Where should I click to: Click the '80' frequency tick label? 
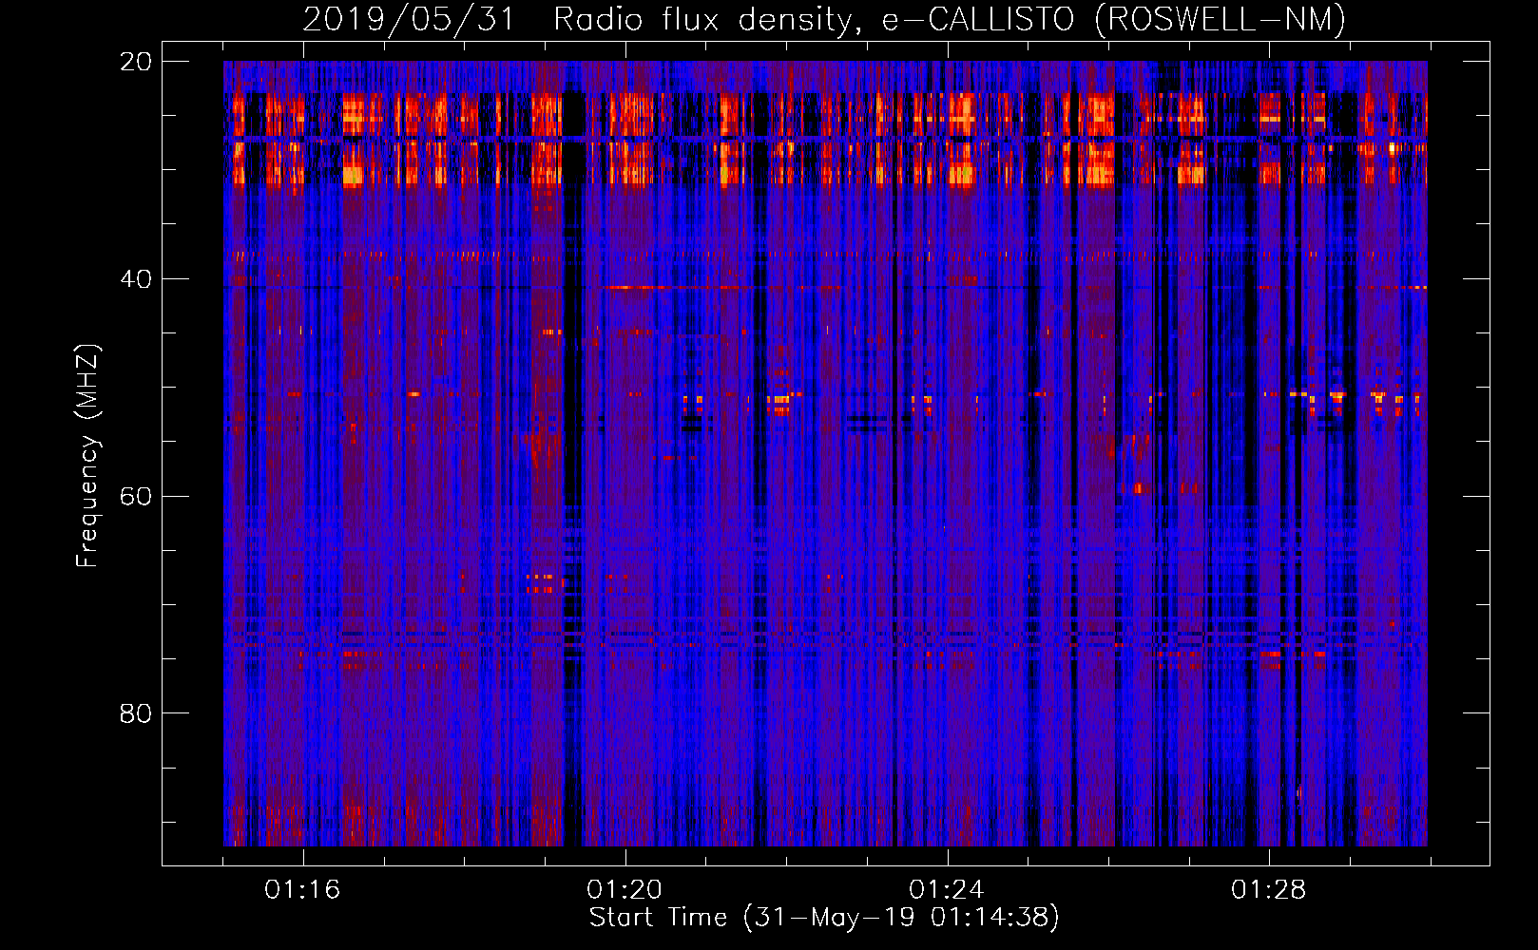(136, 713)
